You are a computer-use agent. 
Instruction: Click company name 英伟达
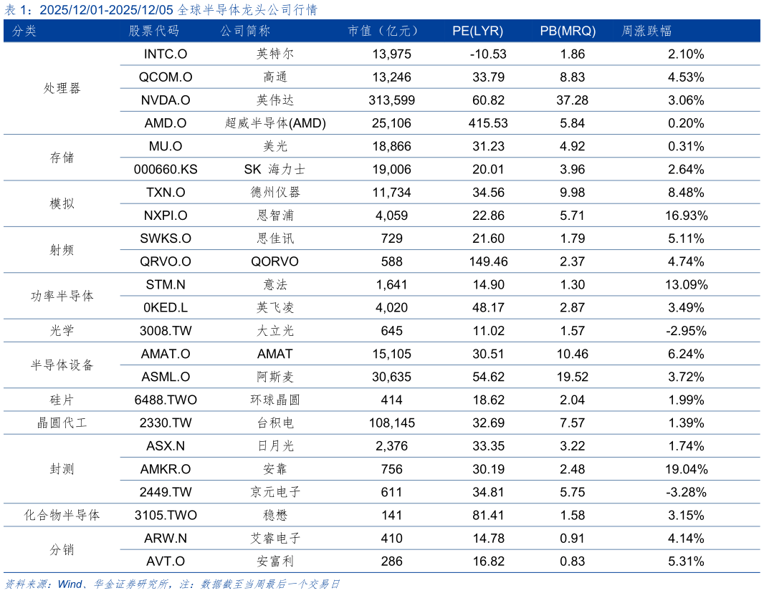point(275,100)
